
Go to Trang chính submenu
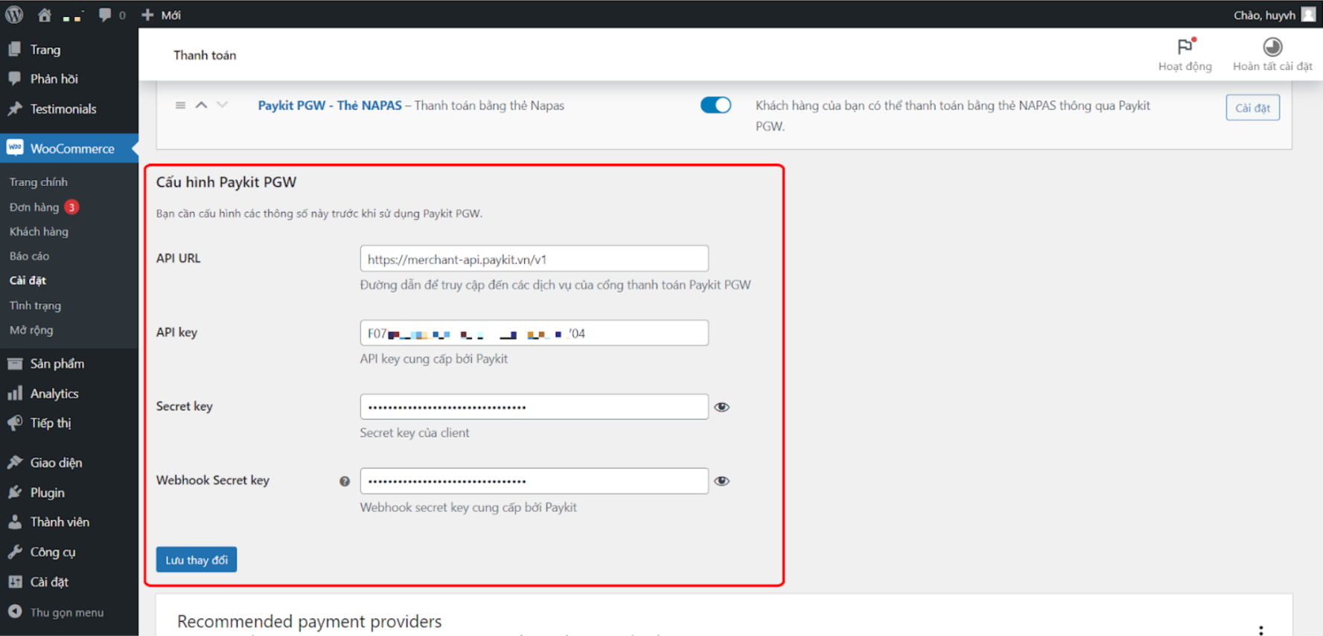click(39, 182)
